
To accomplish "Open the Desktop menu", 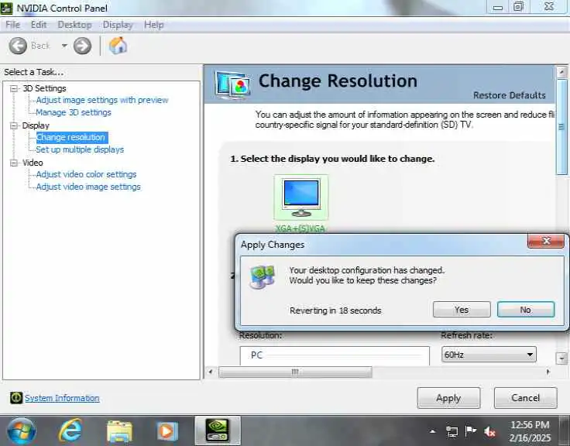I will click(74, 25).
